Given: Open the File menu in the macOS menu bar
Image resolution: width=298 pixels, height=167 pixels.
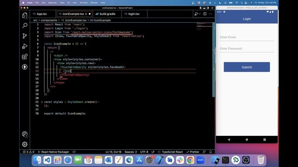Looking at the screenshot, I should [x=37, y=3].
